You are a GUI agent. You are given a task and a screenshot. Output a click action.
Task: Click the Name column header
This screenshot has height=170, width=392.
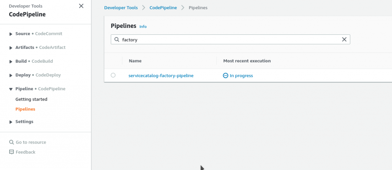point(135,61)
